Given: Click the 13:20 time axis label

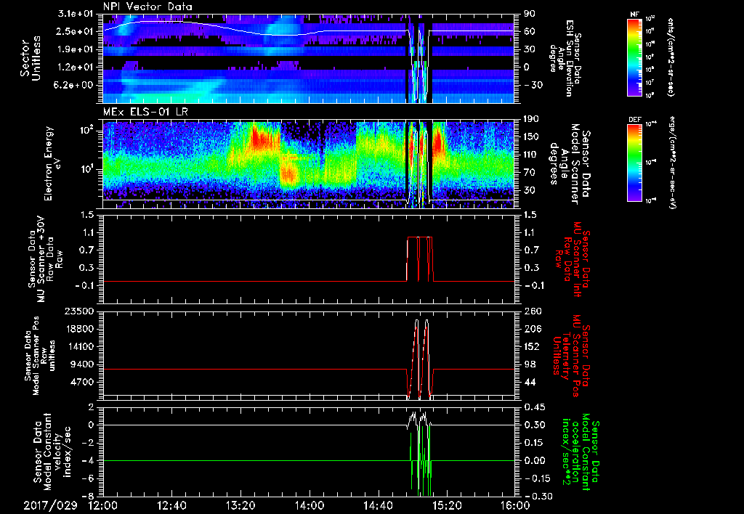Looking at the screenshot, I should (240, 505).
